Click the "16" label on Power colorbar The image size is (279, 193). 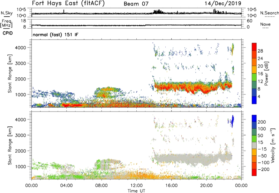tap(260, 74)
